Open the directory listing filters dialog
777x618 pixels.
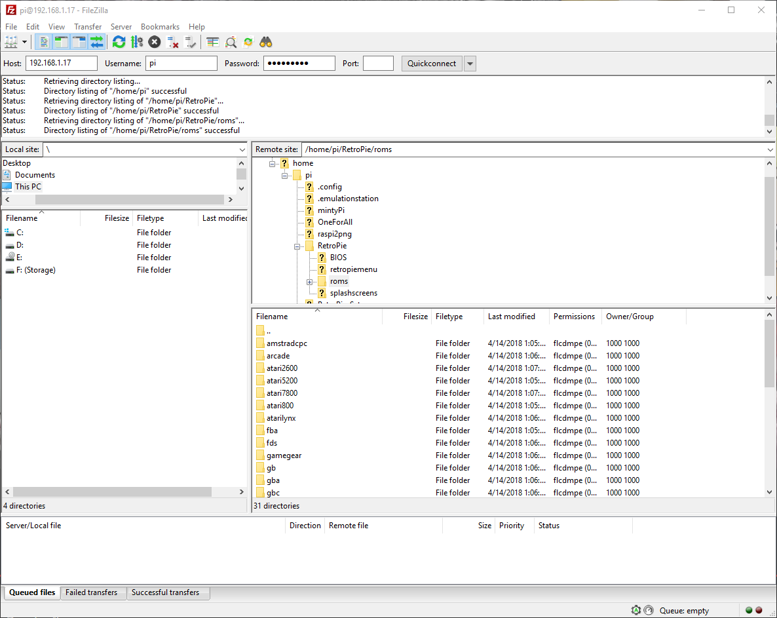[212, 42]
